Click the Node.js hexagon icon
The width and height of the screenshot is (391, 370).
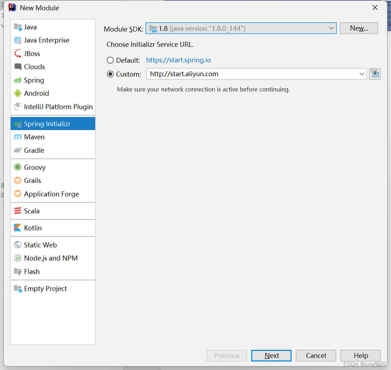(x=18, y=258)
